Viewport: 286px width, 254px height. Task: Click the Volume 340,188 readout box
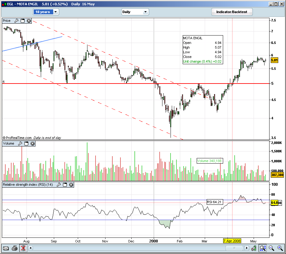210,161
